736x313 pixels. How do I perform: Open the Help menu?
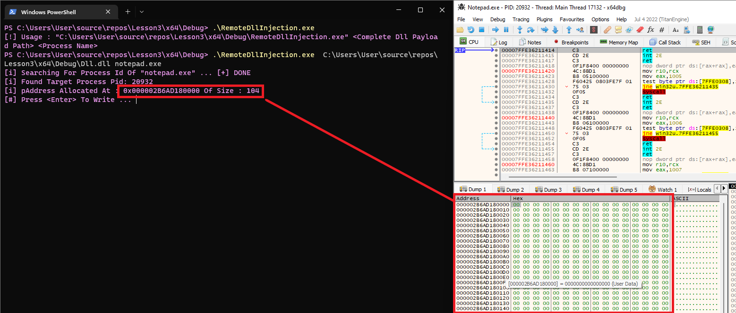[x=622, y=19]
